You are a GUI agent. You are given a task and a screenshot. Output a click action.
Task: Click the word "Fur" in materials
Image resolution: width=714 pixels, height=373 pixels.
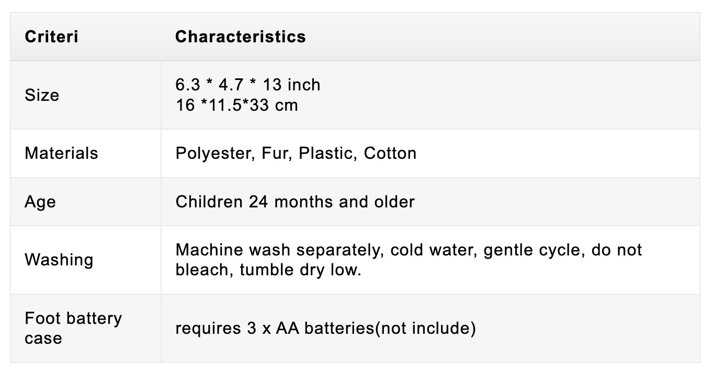tap(276, 153)
